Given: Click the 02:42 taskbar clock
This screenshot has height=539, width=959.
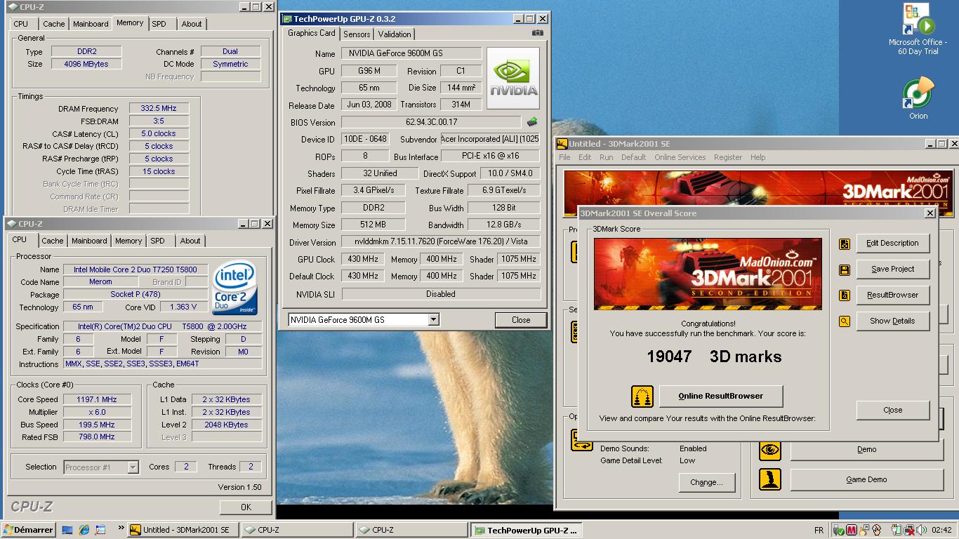Looking at the screenshot, I should click(x=941, y=531).
